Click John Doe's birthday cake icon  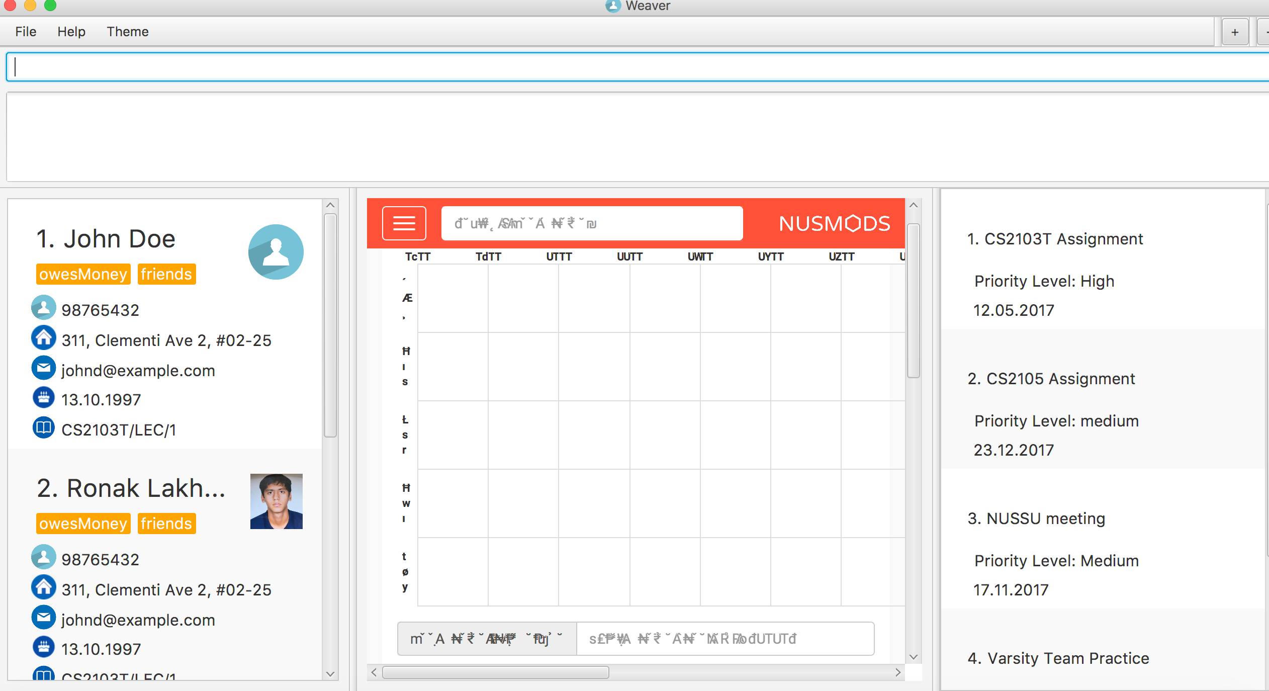44,397
